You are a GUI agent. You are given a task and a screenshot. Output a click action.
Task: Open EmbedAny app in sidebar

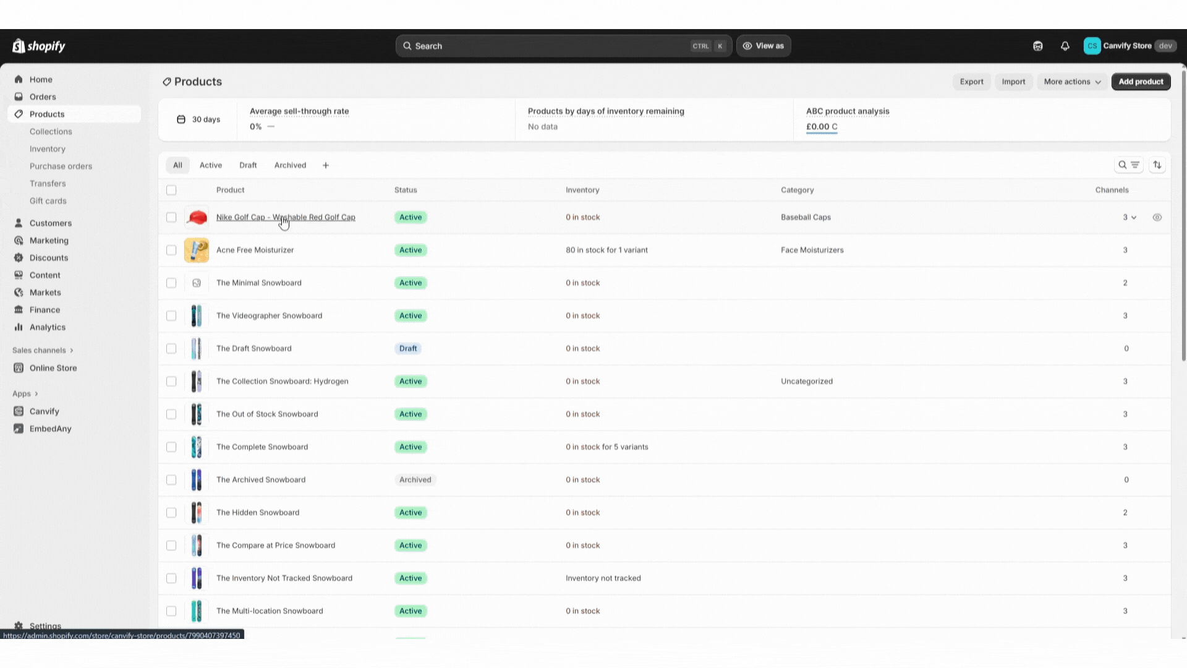[x=50, y=429]
